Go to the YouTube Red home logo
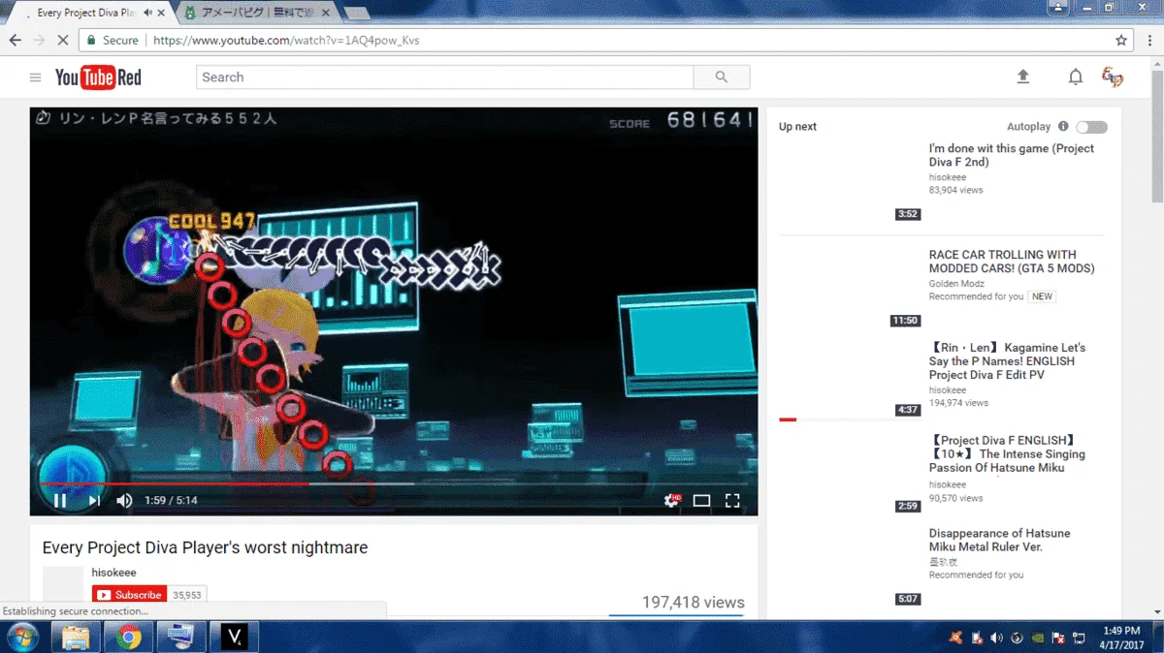Image resolution: width=1164 pixels, height=653 pixels. click(98, 78)
